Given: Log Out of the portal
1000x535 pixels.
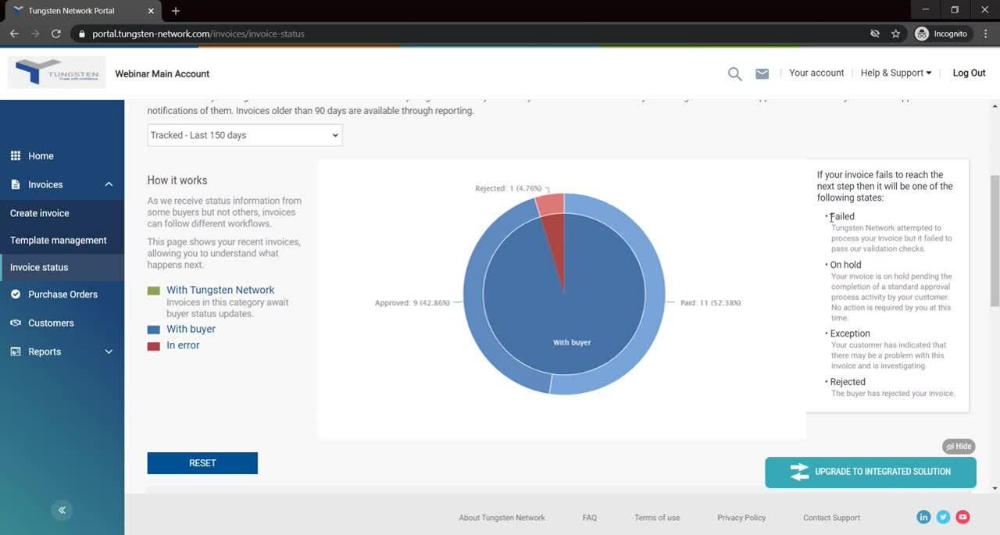Looking at the screenshot, I should tap(969, 73).
